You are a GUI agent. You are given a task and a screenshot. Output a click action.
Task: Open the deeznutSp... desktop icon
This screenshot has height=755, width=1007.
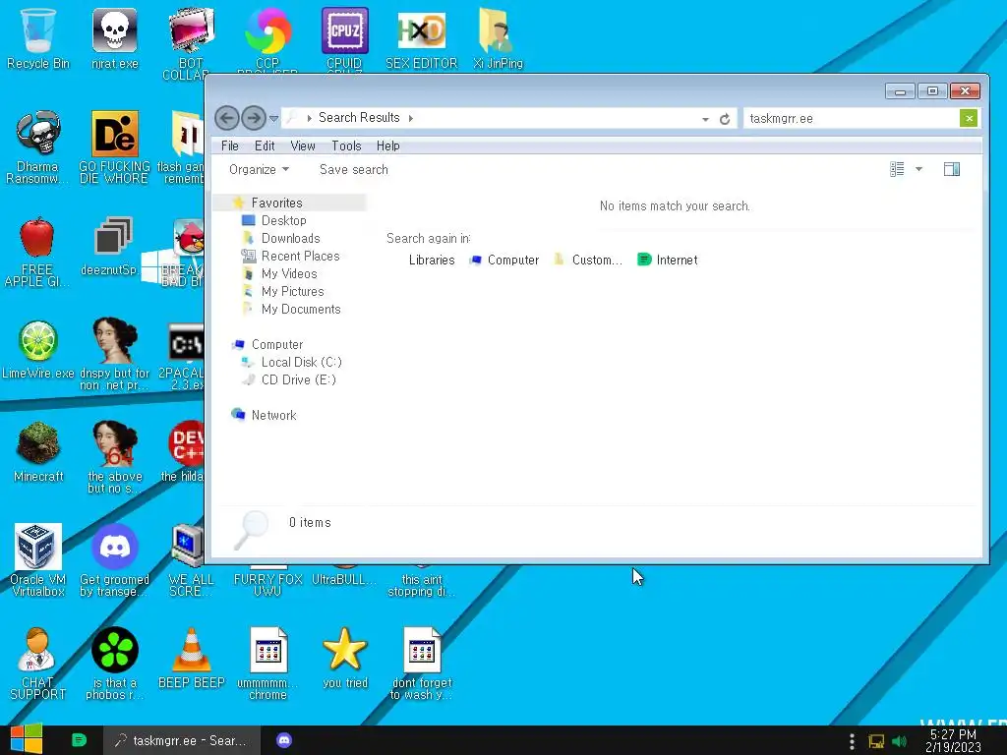coord(113,247)
